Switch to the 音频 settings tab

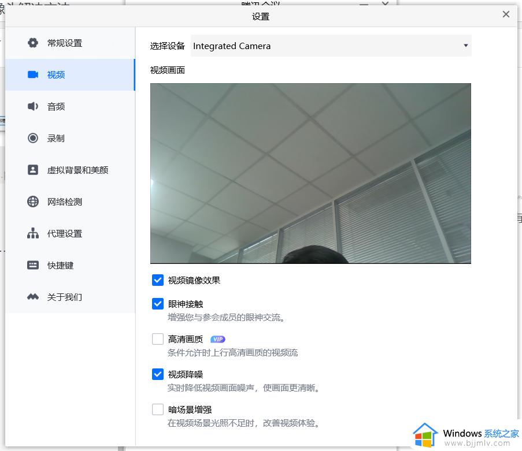71,106
